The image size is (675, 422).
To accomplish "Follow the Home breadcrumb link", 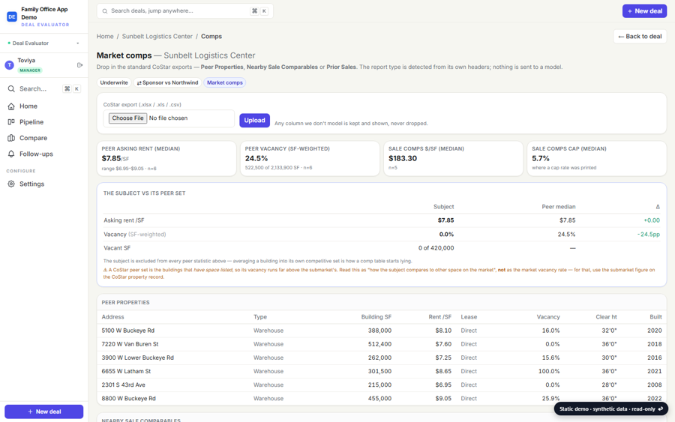I will pos(105,37).
